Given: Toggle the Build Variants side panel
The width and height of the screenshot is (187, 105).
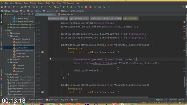Looking at the screenshot, I should click(x=1, y=90).
